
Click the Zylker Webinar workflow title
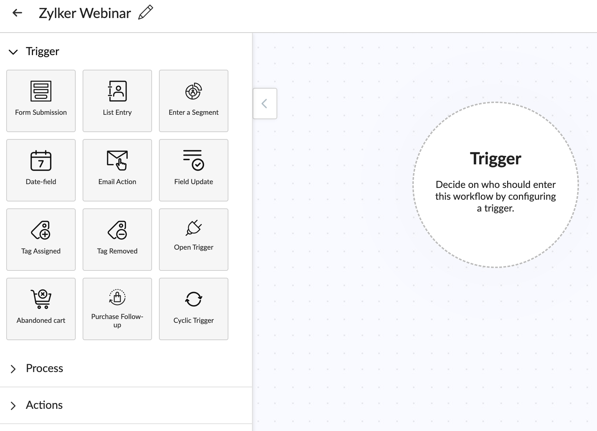[85, 13]
